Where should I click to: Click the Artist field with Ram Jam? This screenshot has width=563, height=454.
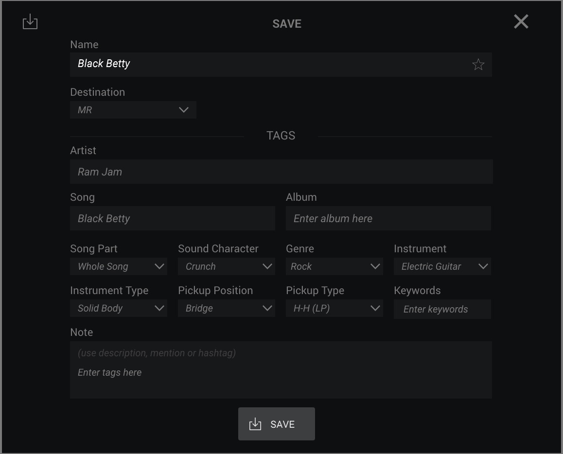pos(281,172)
